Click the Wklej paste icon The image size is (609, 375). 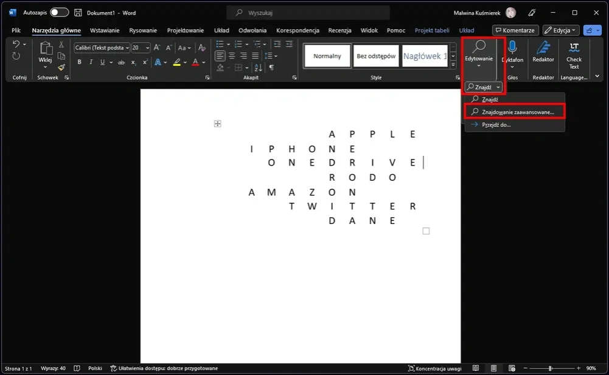(x=46, y=49)
